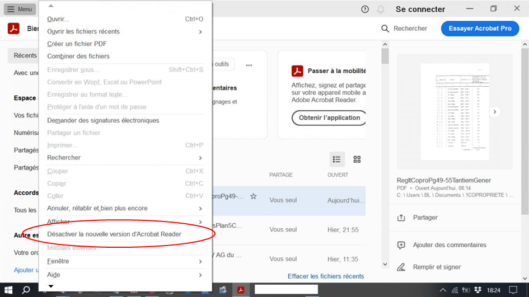Click the taskbar clock 18:24
Image resolution: width=529 pixels, height=297 pixels.
pos(493,290)
